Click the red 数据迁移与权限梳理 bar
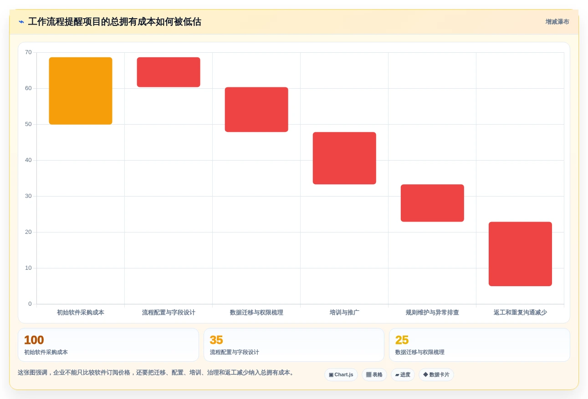The width and height of the screenshot is (588, 399). (x=256, y=110)
